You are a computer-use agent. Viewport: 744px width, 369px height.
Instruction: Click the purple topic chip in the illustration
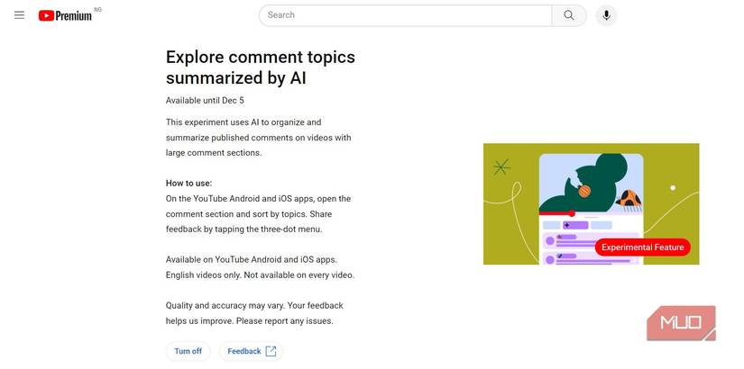point(574,225)
